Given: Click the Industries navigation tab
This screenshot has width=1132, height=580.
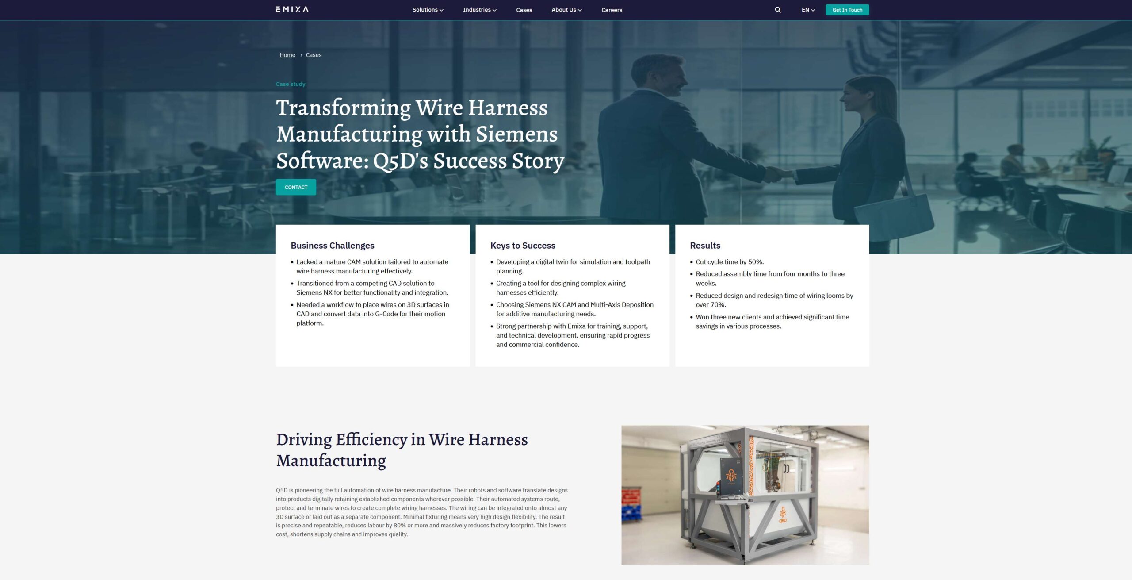Looking at the screenshot, I should click(x=479, y=10).
